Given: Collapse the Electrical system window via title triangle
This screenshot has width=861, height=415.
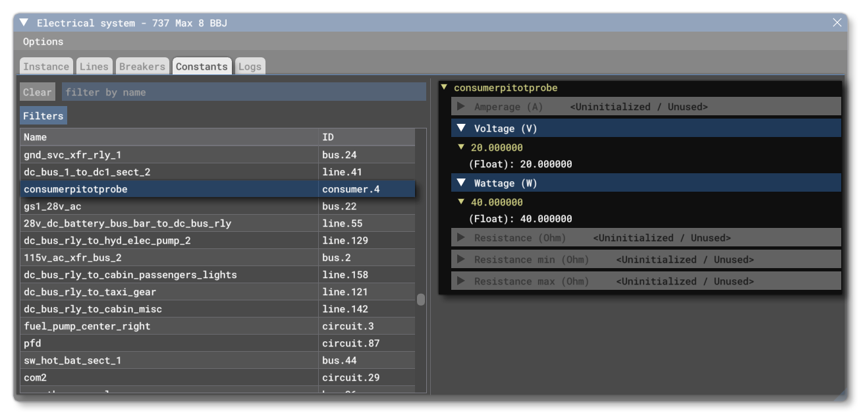Looking at the screenshot, I should [x=24, y=22].
